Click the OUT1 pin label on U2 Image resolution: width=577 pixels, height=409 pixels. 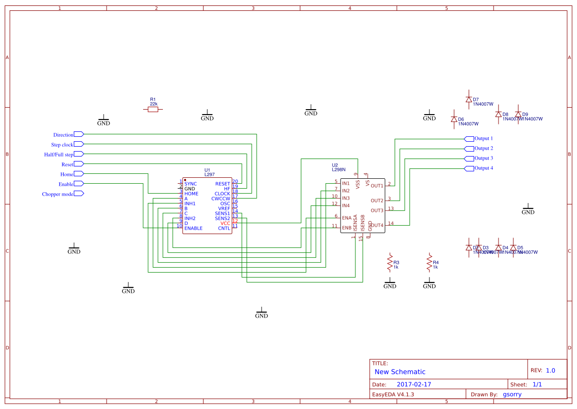point(377,186)
